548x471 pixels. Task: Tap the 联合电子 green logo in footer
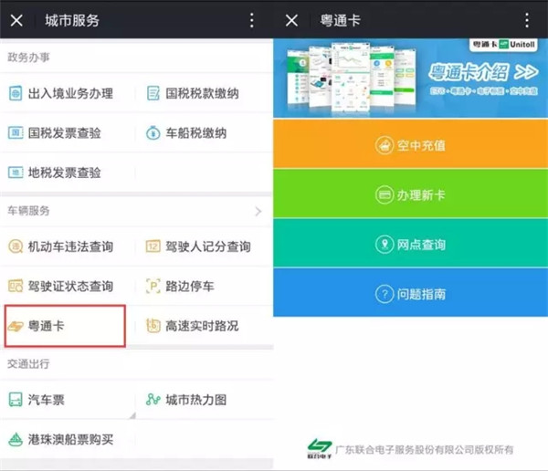click(x=320, y=448)
